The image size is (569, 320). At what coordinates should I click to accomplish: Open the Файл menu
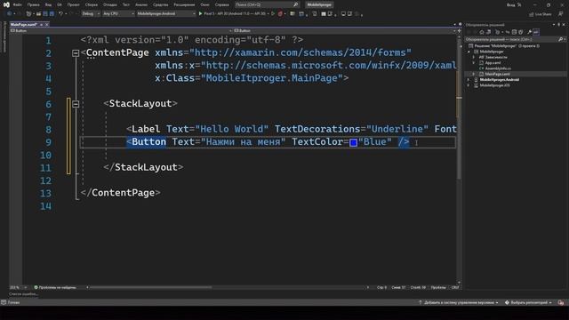(x=17, y=4)
